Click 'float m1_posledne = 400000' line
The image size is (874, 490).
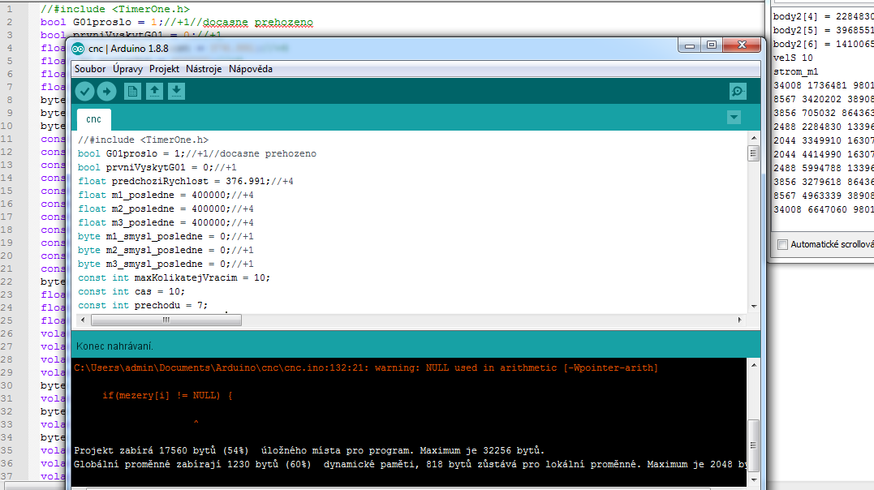tap(165, 196)
